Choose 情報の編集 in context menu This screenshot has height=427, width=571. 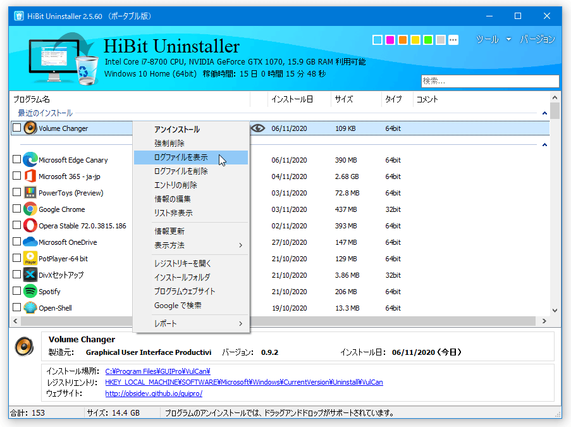pyautogui.click(x=191, y=199)
